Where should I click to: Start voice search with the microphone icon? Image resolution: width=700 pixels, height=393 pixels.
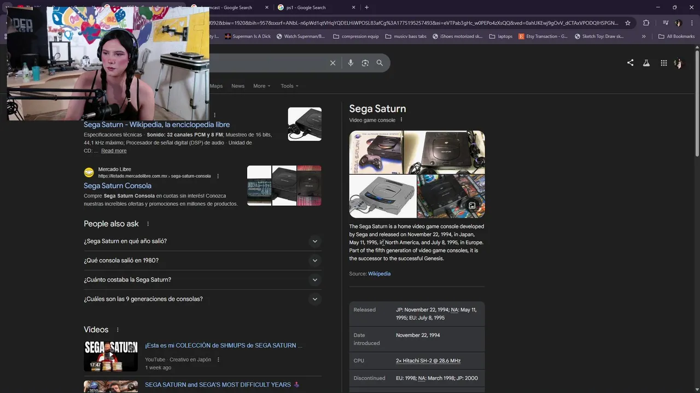tap(351, 63)
